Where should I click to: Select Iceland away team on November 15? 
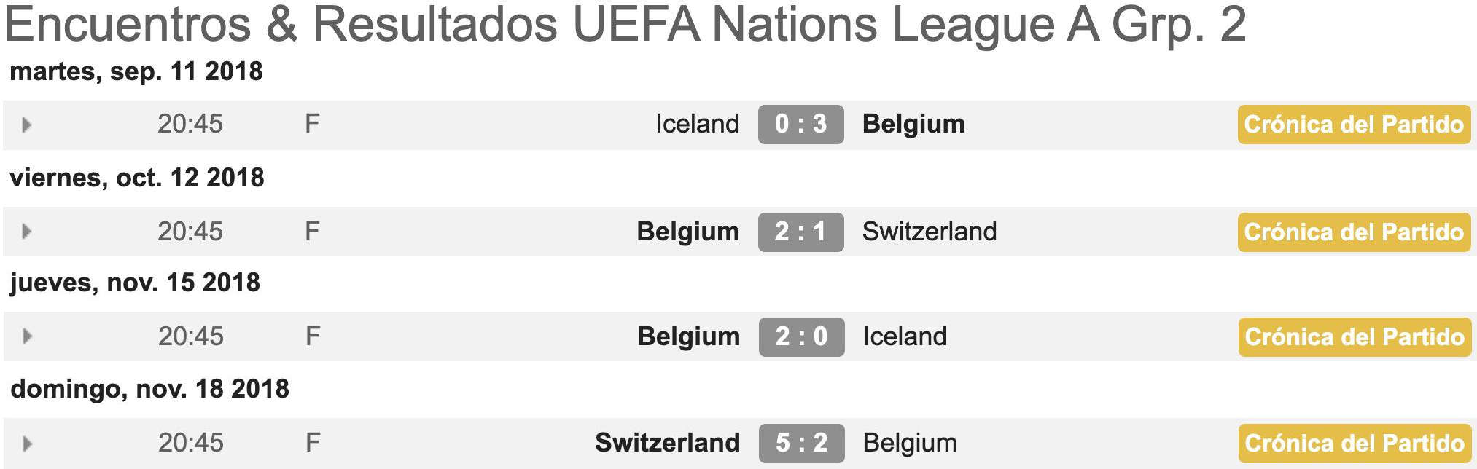(904, 336)
